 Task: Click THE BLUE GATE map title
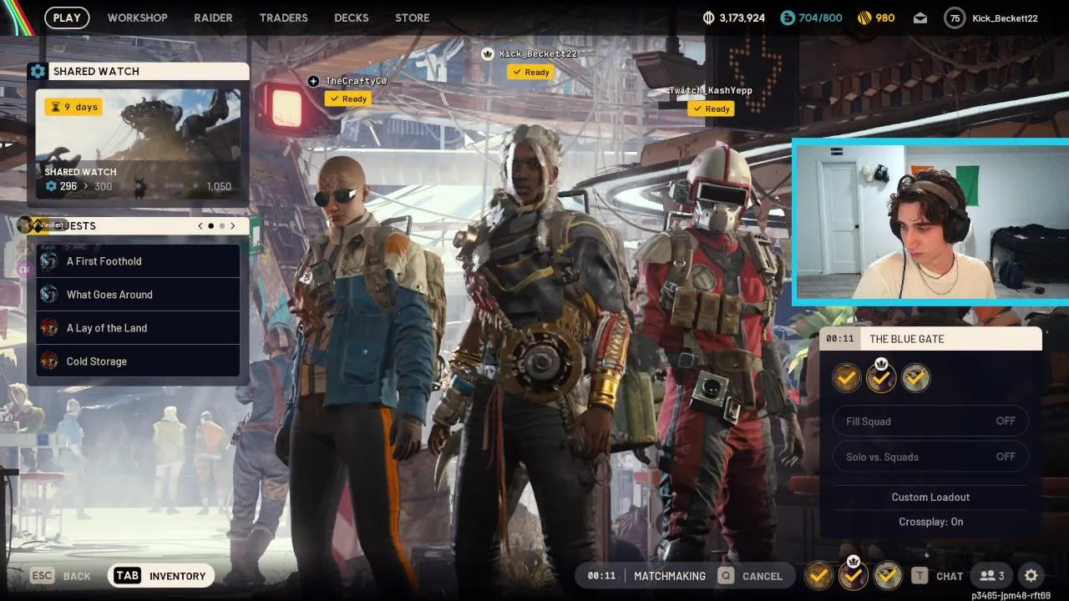pyautogui.click(x=907, y=339)
